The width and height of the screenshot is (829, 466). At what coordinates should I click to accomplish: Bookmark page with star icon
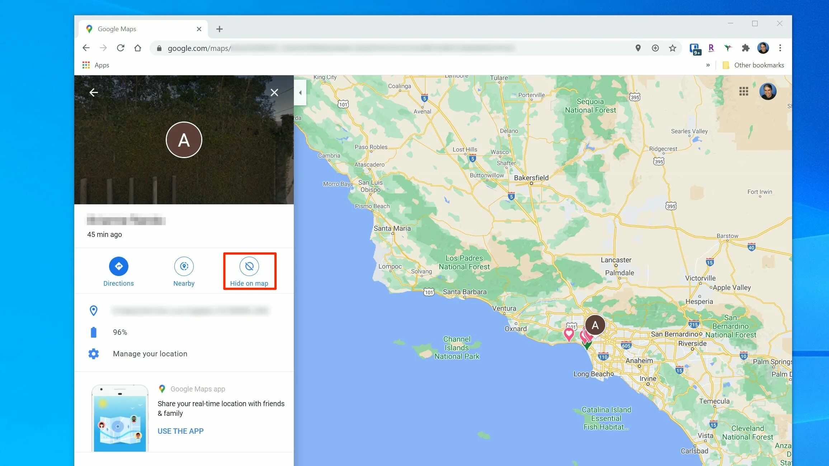point(673,48)
